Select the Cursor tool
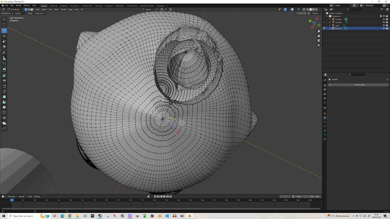Screen dimensions: 390x219 pyautogui.click(x=4, y=25)
